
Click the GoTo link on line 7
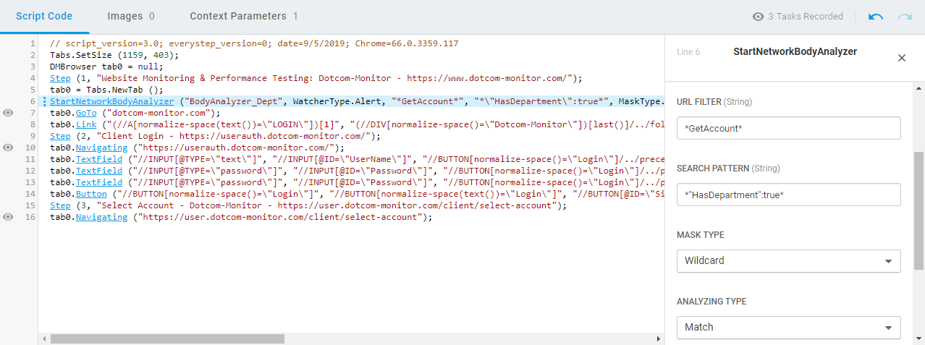(86, 113)
